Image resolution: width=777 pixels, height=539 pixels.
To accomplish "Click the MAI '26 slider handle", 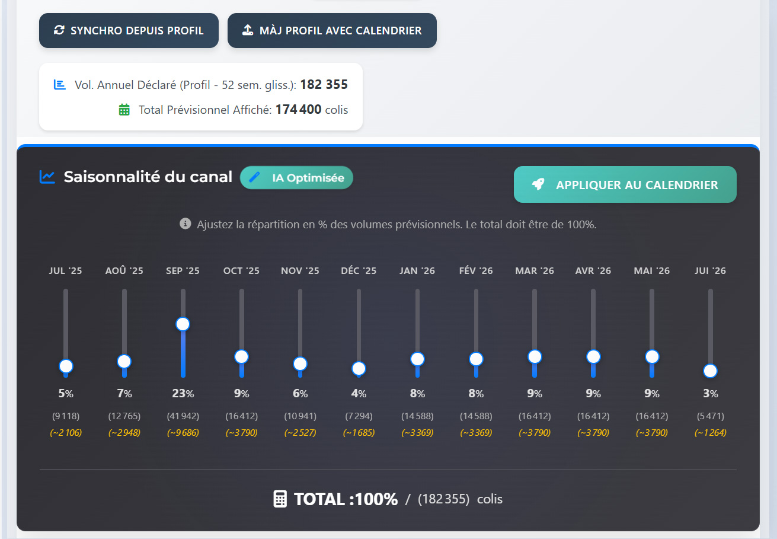I will tap(652, 356).
